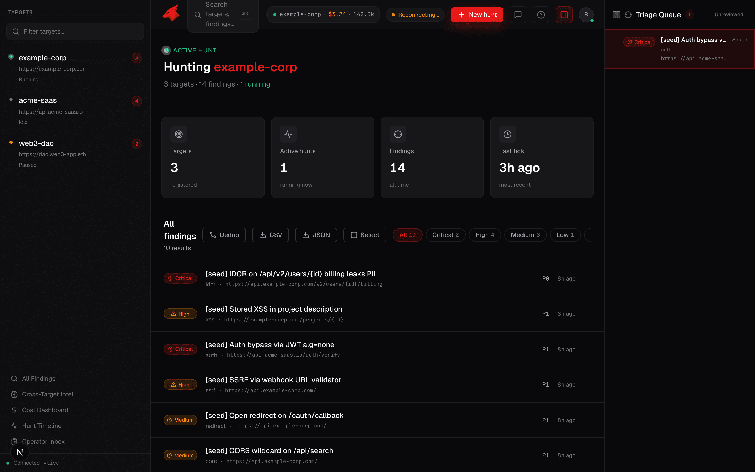Open the chat message icon in header
The width and height of the screenshot is (755, 472).
518,15
